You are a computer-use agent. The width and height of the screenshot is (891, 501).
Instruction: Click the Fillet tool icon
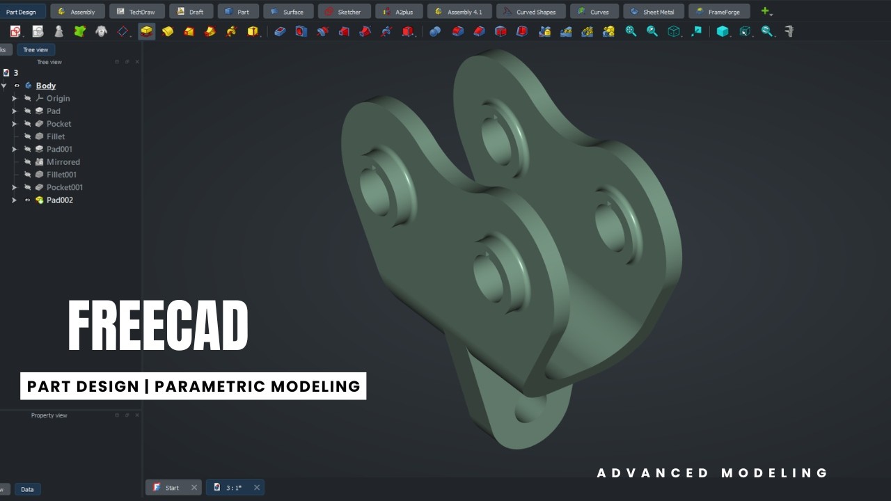[457, 31]
